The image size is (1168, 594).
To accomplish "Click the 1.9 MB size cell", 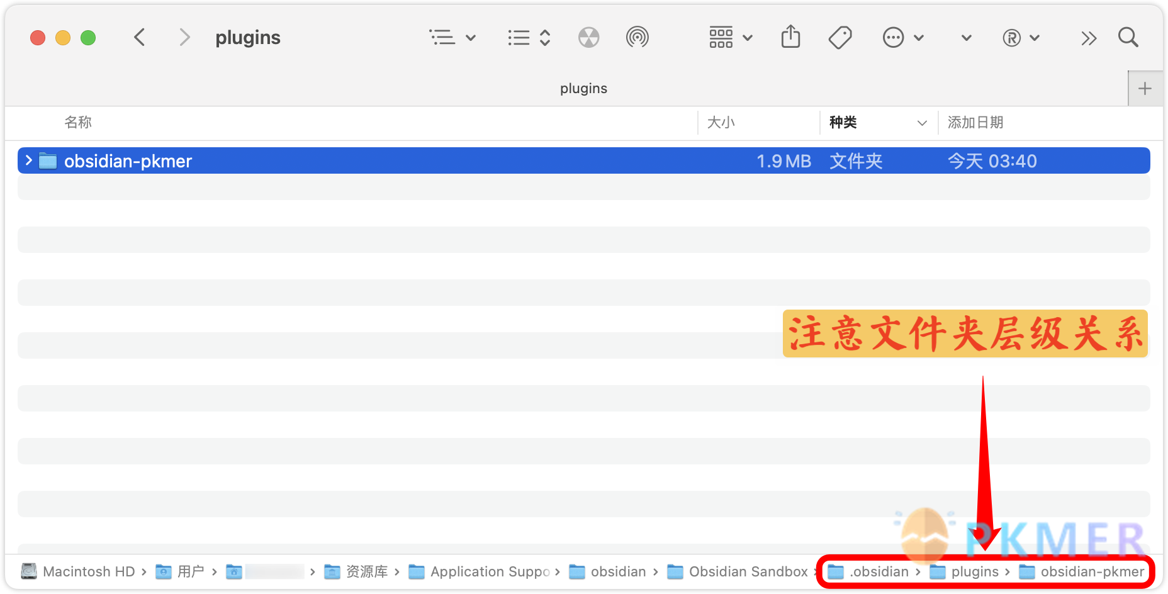I will (783, 161).
